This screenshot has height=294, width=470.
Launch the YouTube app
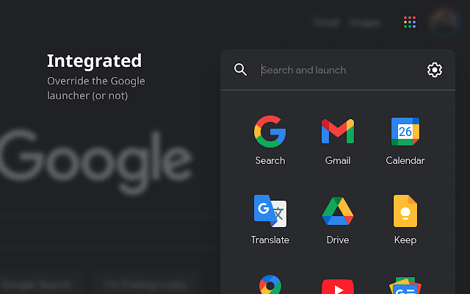(338, 286)
